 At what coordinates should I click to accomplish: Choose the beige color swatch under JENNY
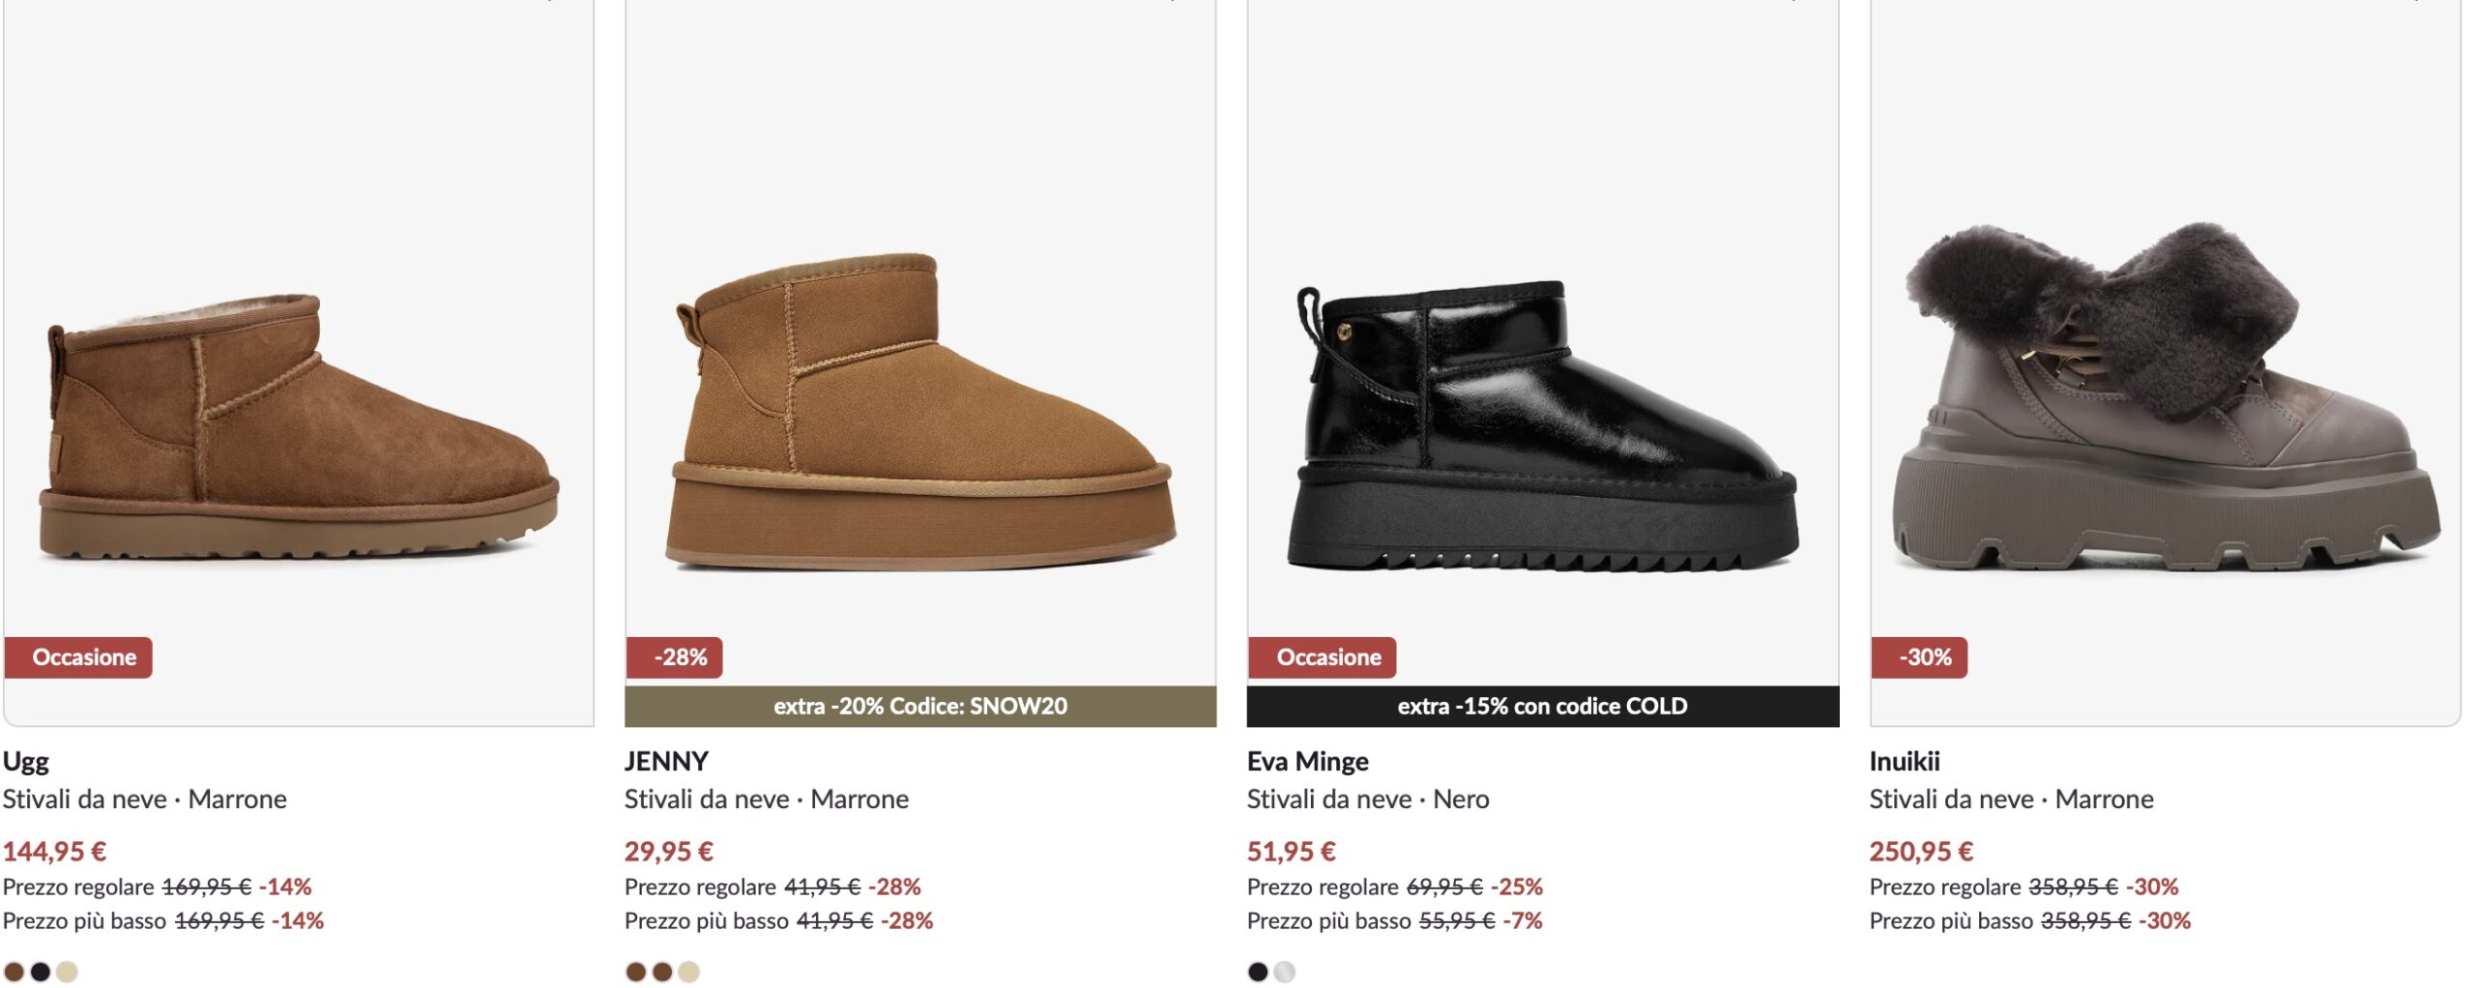(688, 972)
